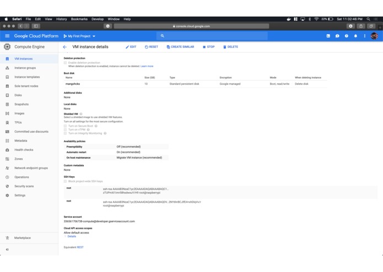The image size is (383, 272).
Task: Click the Shielded VM help icon
Action: click(81, 114)
